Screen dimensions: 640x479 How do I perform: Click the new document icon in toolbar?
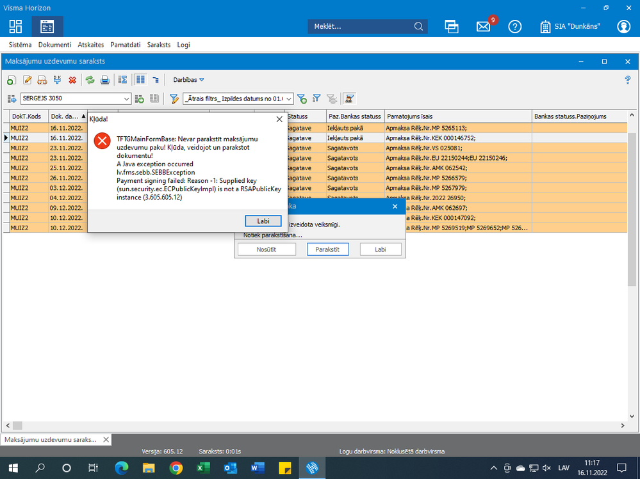12,80
